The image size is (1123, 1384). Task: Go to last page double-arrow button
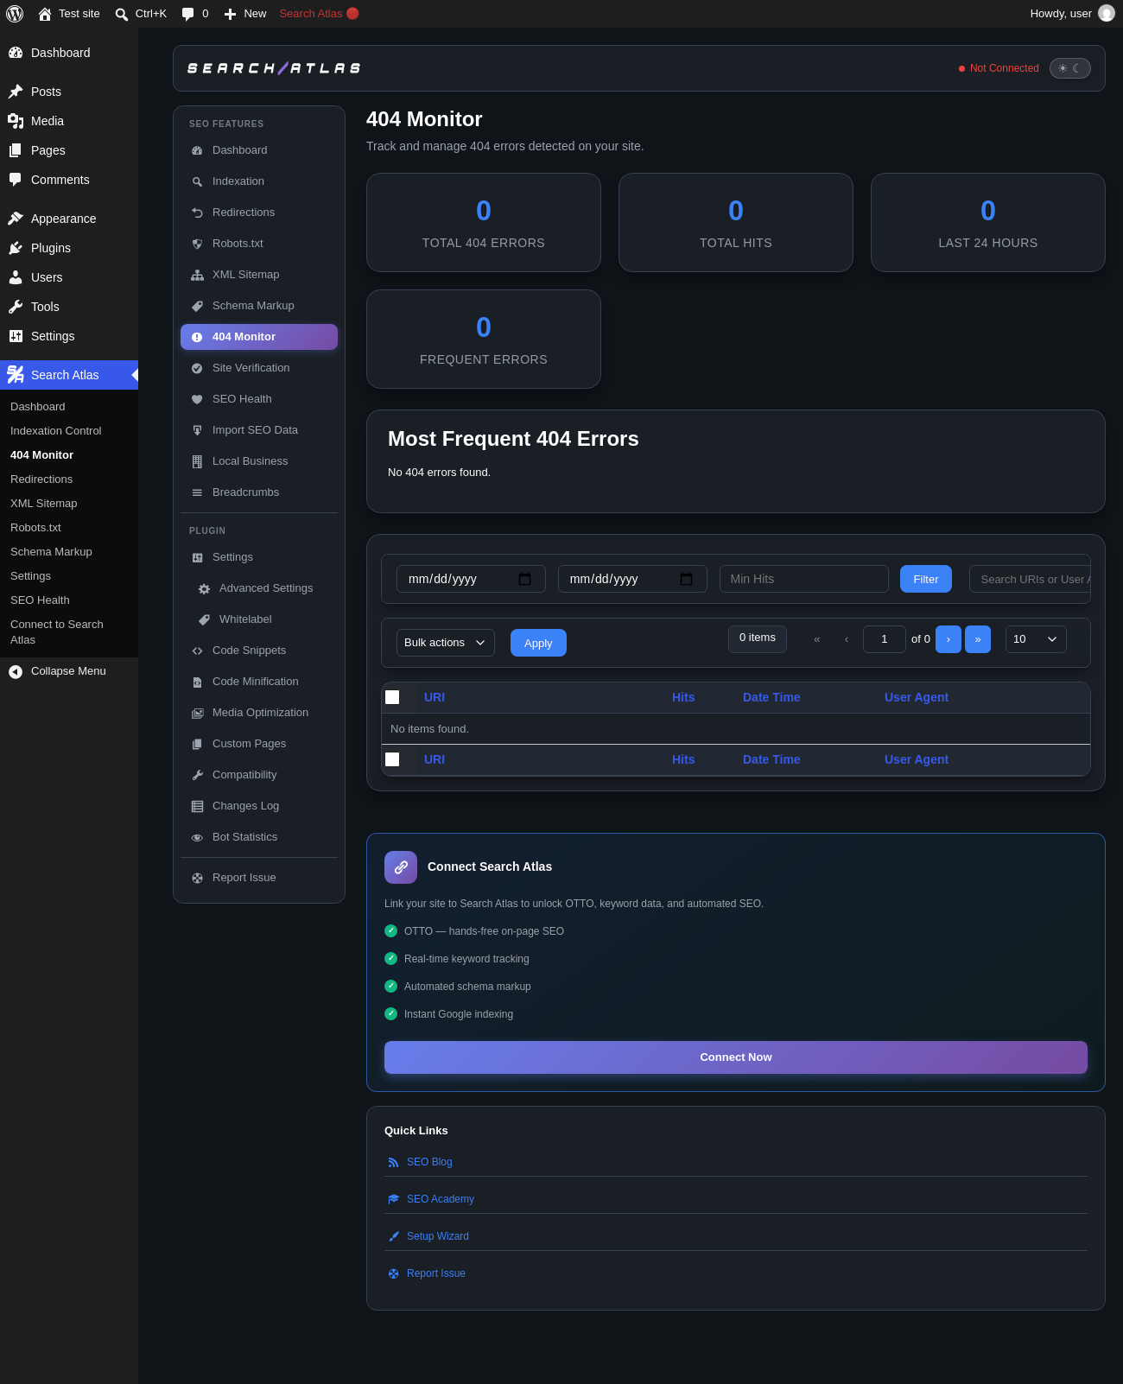[x=978, y=639]
